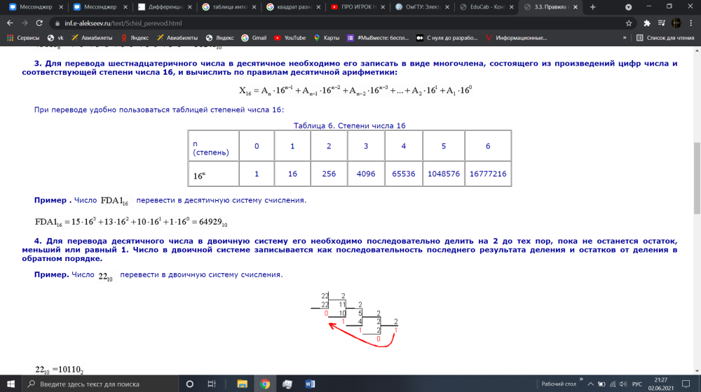
Task: Open the Chrome profile avatar
Action: coord(676,23)
